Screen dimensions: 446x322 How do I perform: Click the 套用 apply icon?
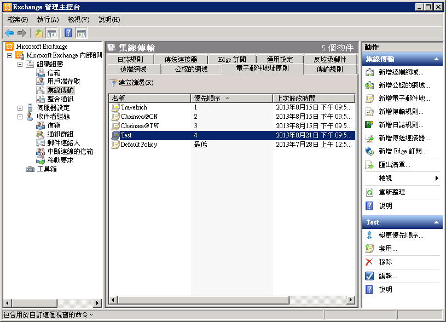[369, 249]
